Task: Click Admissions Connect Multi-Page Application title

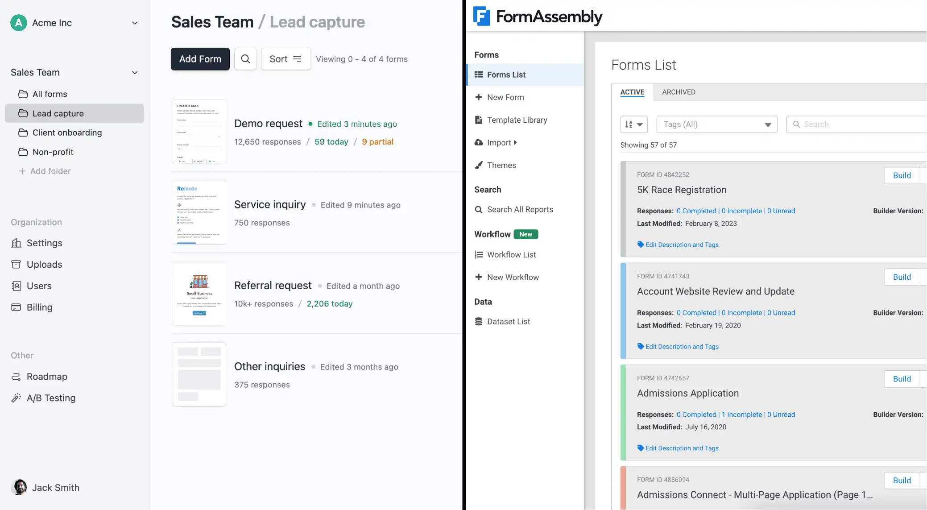Action: [x=755, y=495]
